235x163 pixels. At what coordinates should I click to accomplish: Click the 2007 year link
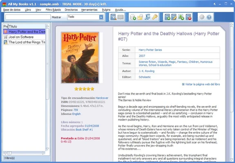click(142, 56)
